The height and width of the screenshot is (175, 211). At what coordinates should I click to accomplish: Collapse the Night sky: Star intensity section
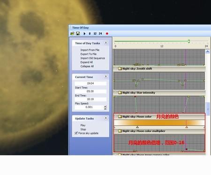[x=115, y=93]
